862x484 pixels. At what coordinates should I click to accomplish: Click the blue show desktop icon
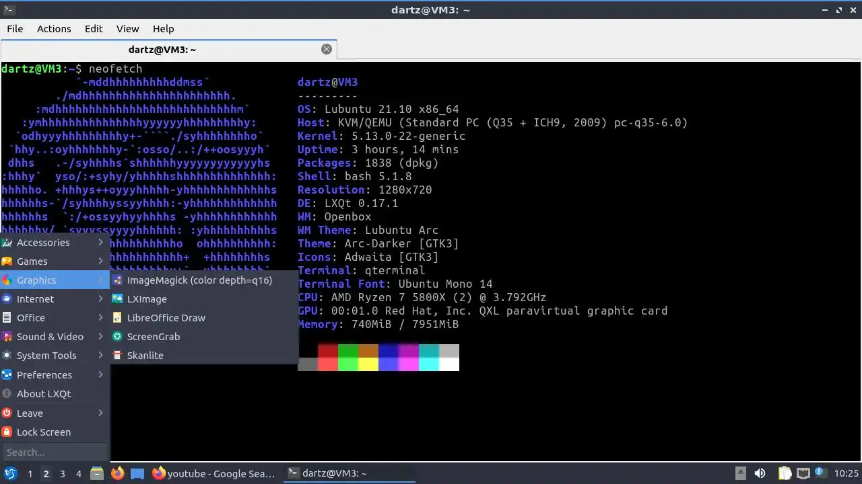(x=137, y=473)
